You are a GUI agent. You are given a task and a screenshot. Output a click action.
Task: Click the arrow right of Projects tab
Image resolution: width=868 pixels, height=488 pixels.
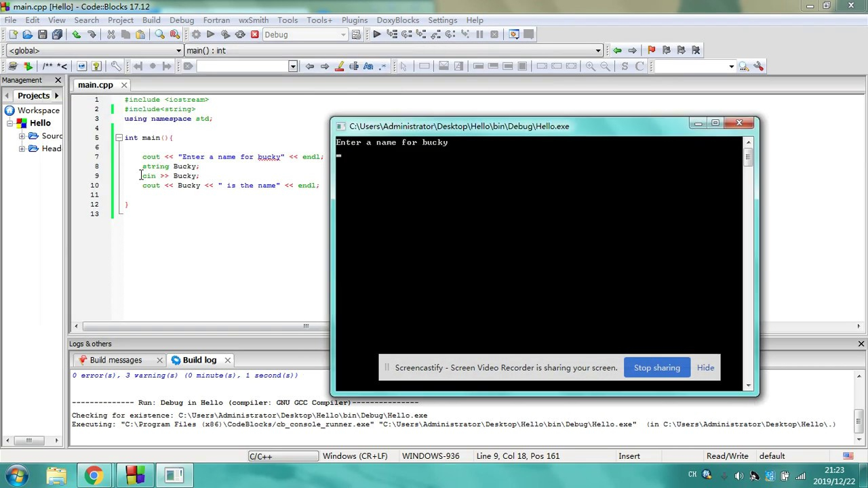56,96
